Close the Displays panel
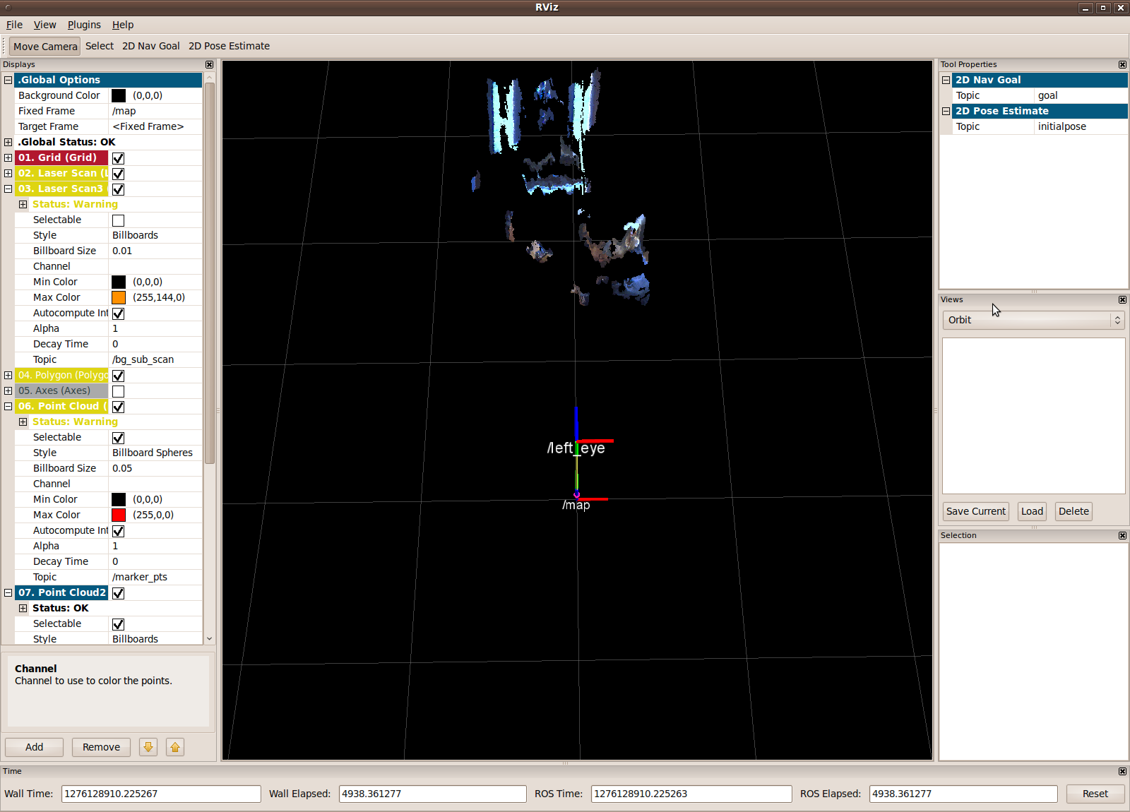 [209, 64]
